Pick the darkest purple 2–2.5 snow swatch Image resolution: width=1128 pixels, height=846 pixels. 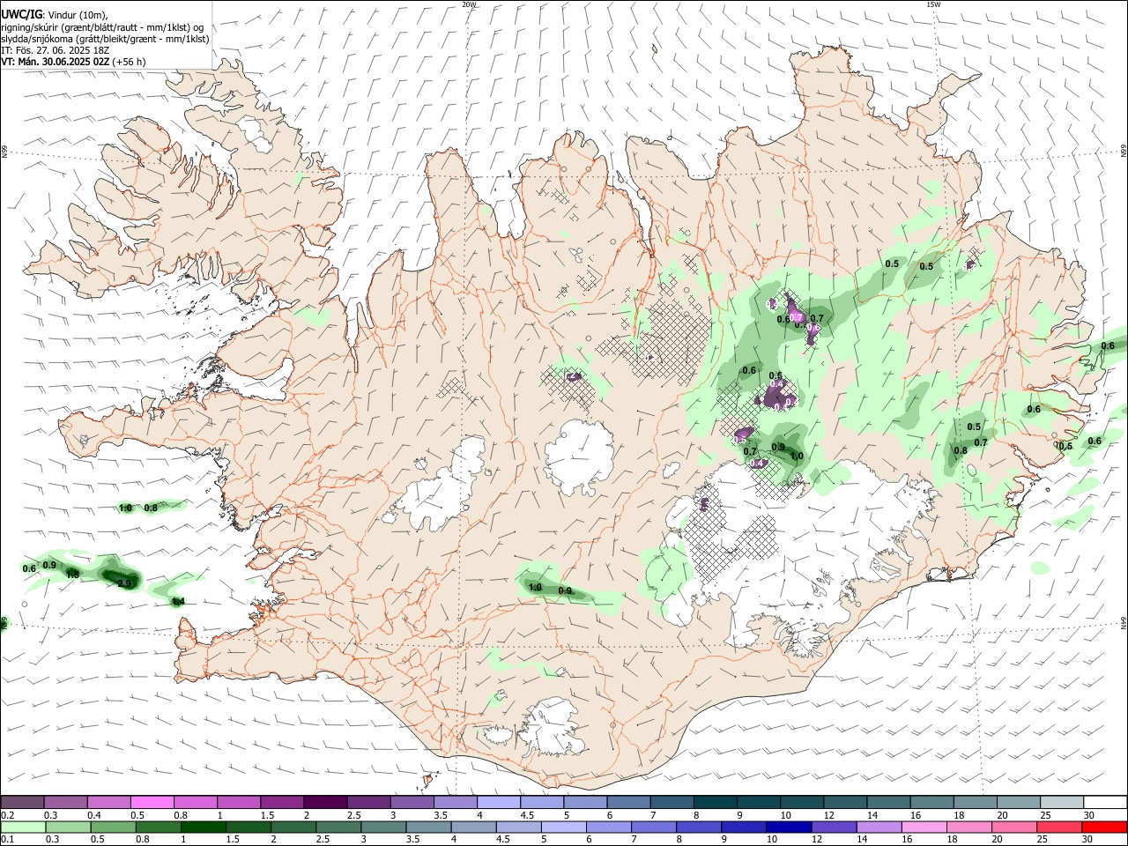[325, 802]
